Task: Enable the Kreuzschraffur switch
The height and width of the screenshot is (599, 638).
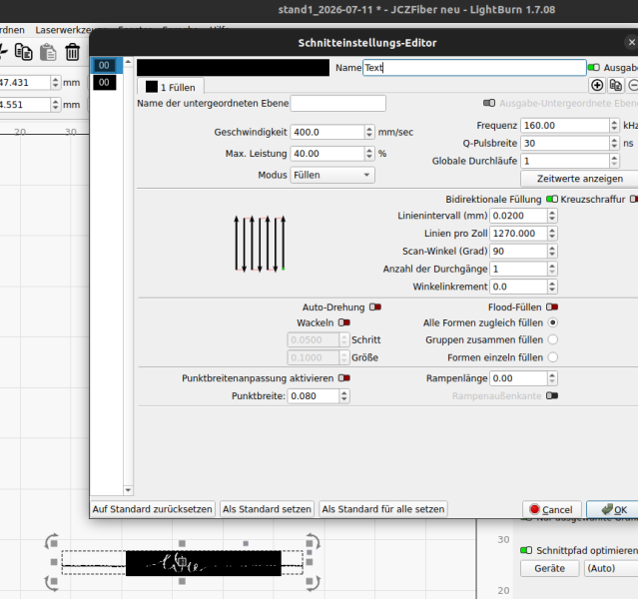Action: pos(634,199)
